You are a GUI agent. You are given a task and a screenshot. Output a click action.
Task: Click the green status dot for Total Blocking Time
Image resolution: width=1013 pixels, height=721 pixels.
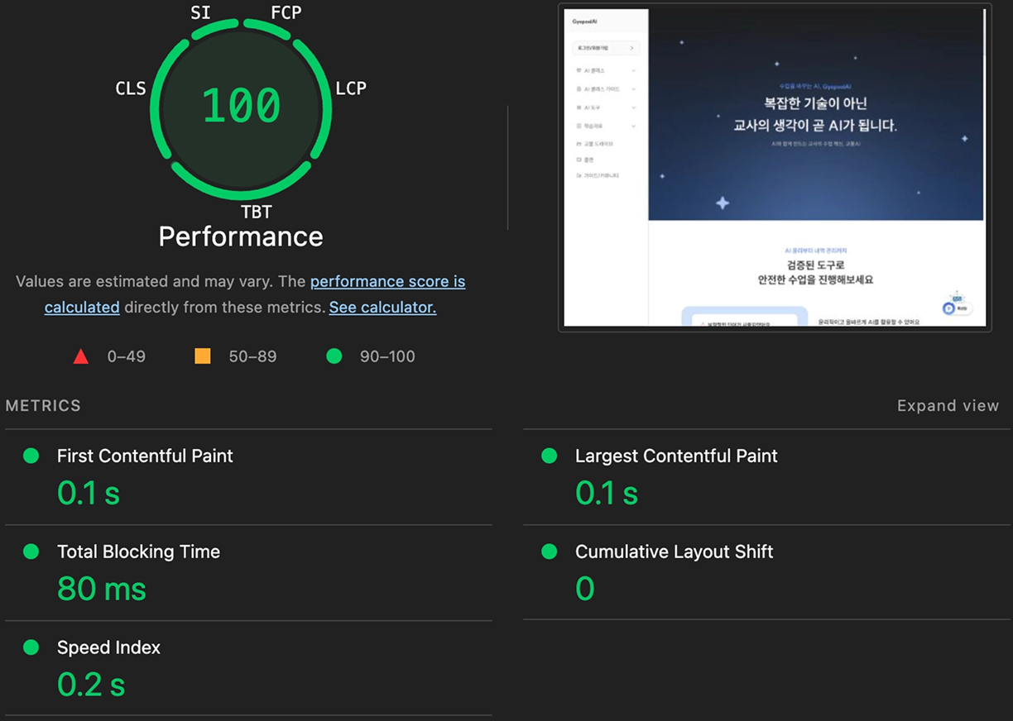point(31,551)
